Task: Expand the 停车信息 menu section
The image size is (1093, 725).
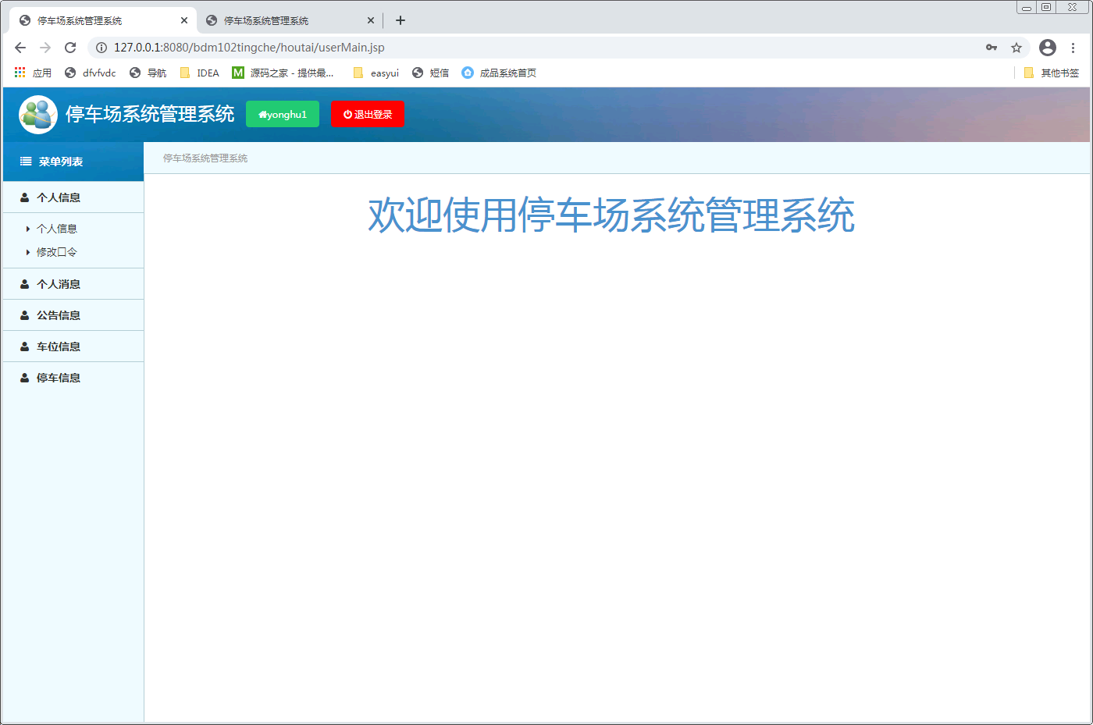Action: point(73,378)
